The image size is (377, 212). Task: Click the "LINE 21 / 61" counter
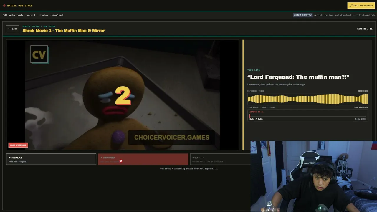click(x=365, y=29)
